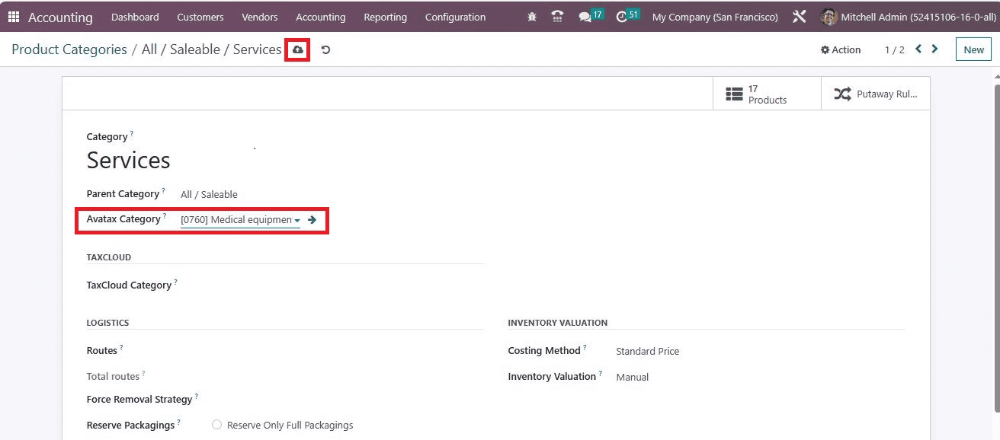
Task: Click help mark next to Force Removal Strategy
Action: point(196,396)
